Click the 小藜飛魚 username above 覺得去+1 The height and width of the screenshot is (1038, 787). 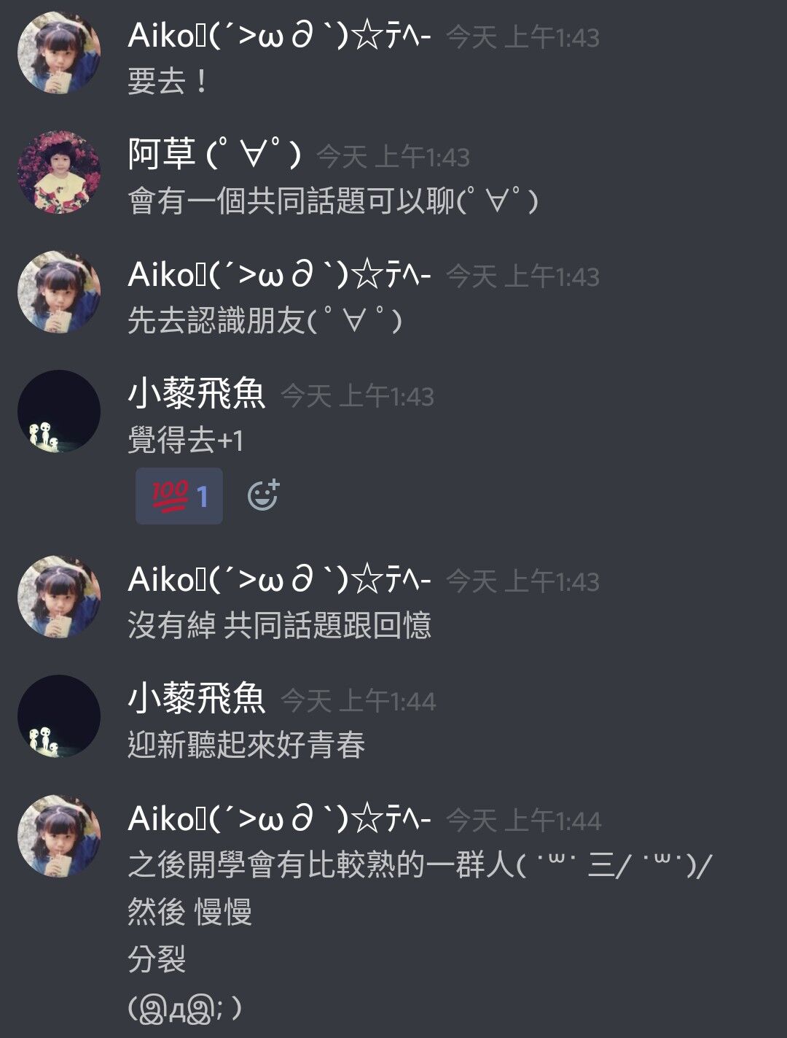coord(197,395)
